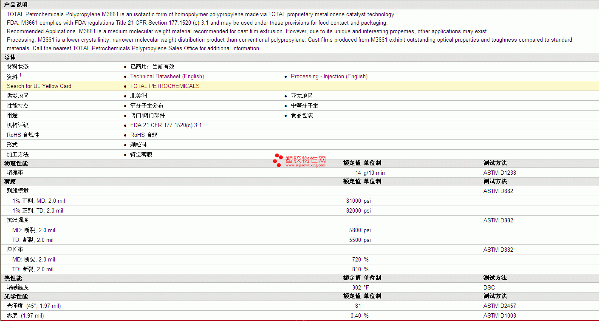Click the '薄膜' section header
This screenshot has height=321, width=599.
click(x=10, y=182)
